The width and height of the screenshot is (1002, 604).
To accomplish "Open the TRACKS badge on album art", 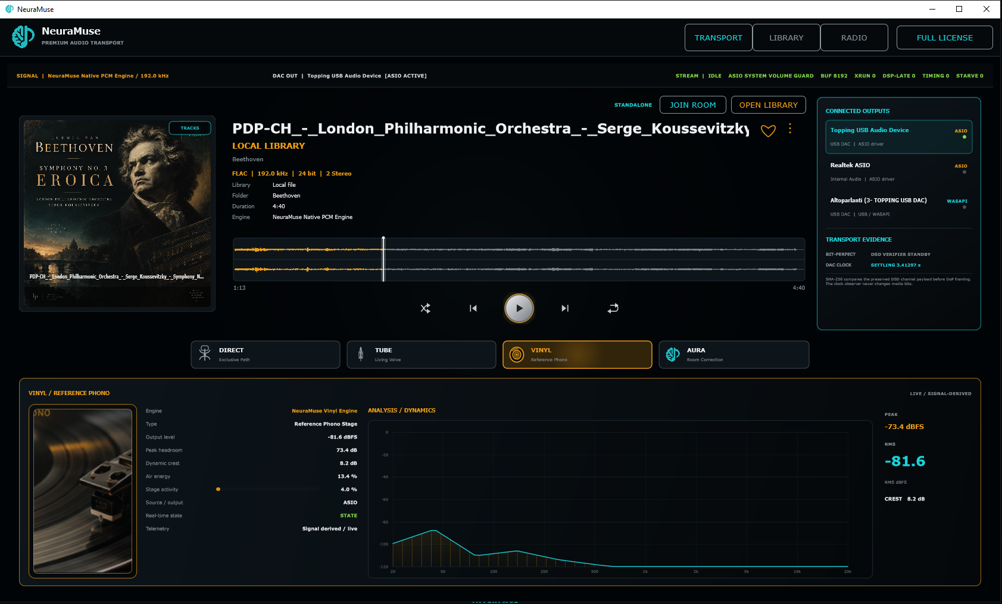I will (190, 128).
